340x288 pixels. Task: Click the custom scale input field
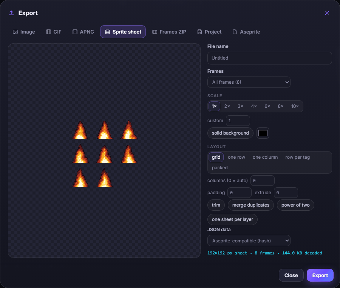[x=238, y=121]
